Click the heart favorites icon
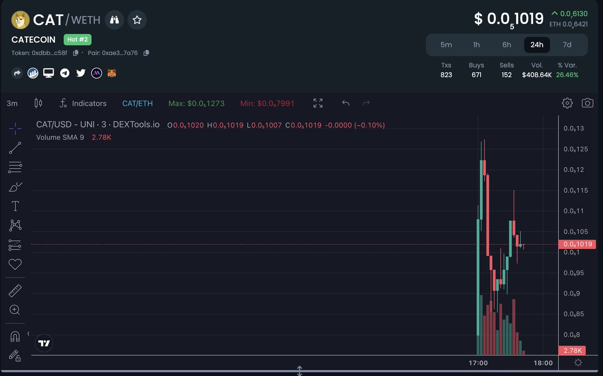The height and width of the screenshot is (376, 603). click(15, 264)
